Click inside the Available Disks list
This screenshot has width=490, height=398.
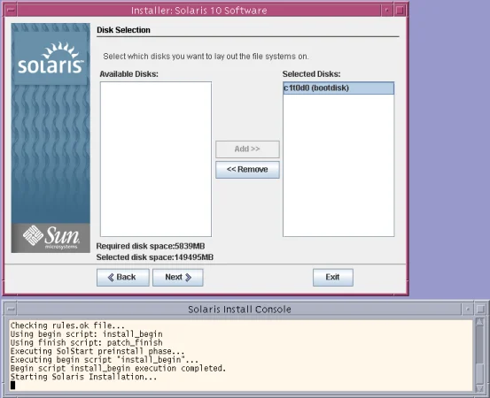[x=156, y=159]
